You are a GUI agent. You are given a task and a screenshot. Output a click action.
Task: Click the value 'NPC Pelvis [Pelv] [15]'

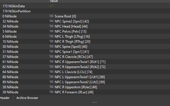[70, 31]
